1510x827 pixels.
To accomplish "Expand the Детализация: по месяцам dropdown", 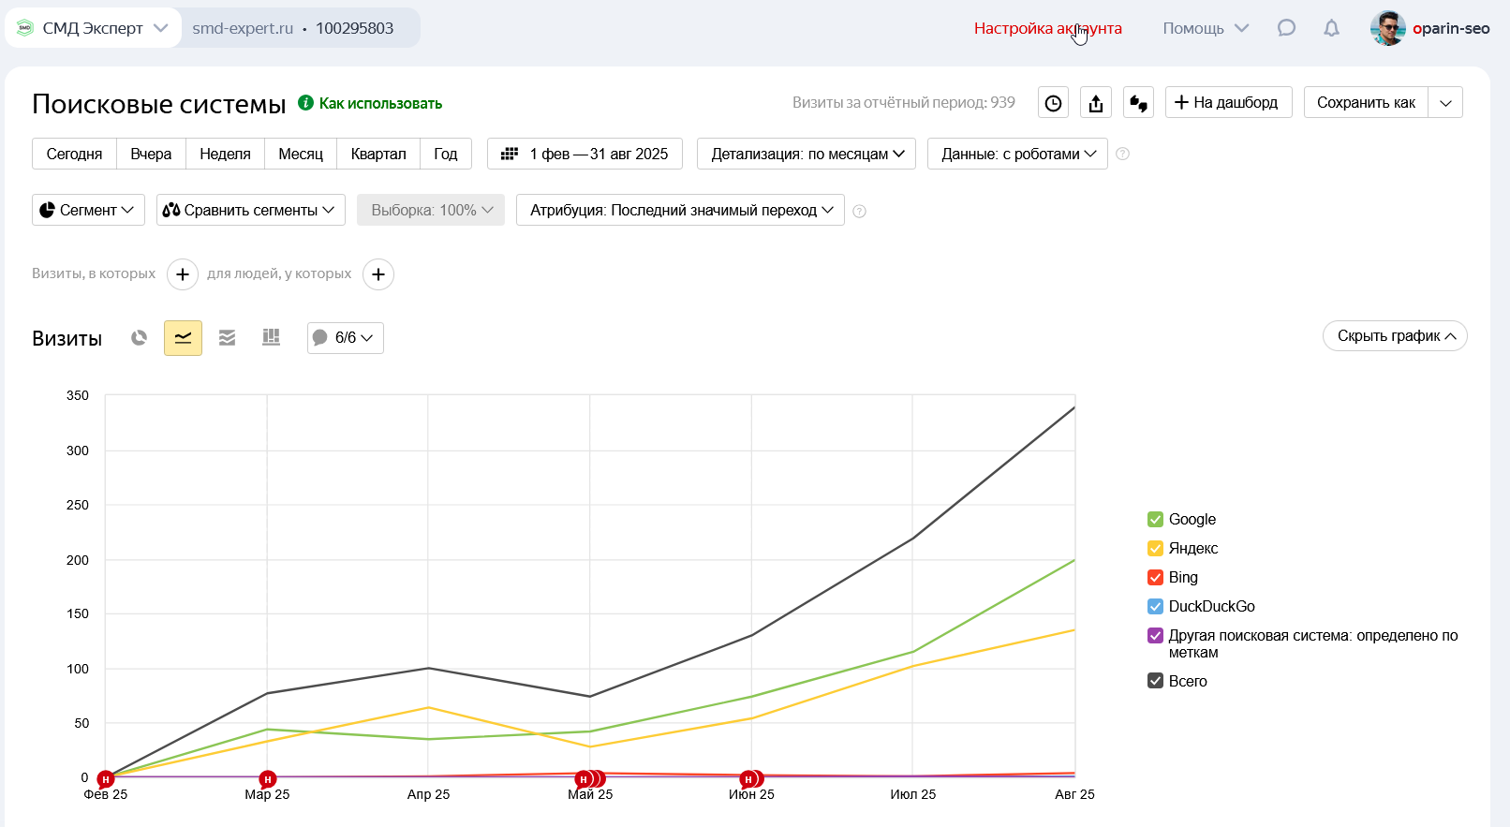I will (x=807, y=154).
